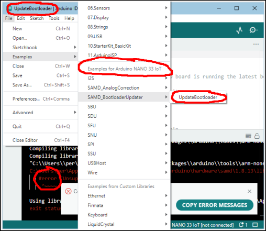Screen dimensions: 266x231
Task: Expand the Examples submenu
Action: [40, 57]
